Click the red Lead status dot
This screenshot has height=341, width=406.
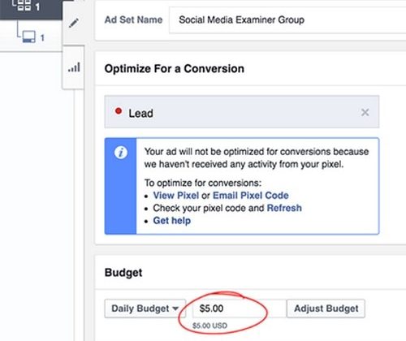pyautogui.click(x=119, y=111)
